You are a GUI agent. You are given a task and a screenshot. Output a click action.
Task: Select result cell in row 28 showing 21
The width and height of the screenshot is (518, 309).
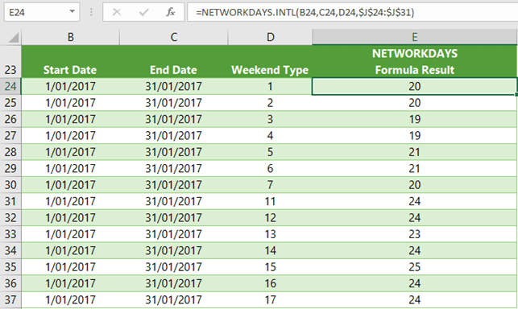coord(415,152)
